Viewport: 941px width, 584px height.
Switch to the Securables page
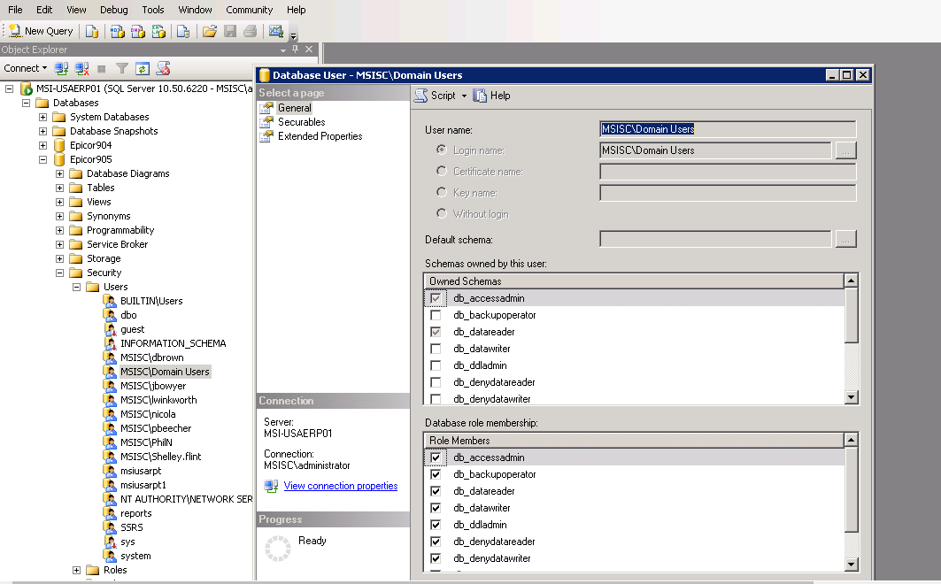click(301, 122)
